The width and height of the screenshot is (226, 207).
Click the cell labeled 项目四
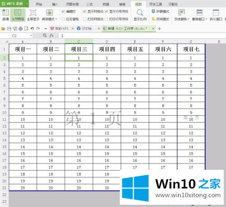click(x=107, y=49)
